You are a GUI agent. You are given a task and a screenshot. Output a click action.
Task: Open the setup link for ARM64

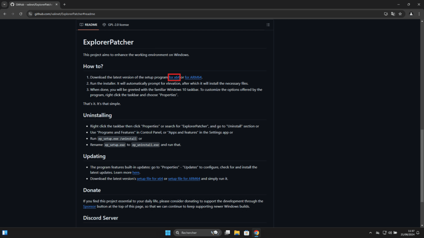pyautogui.click(x=193, y=77)
